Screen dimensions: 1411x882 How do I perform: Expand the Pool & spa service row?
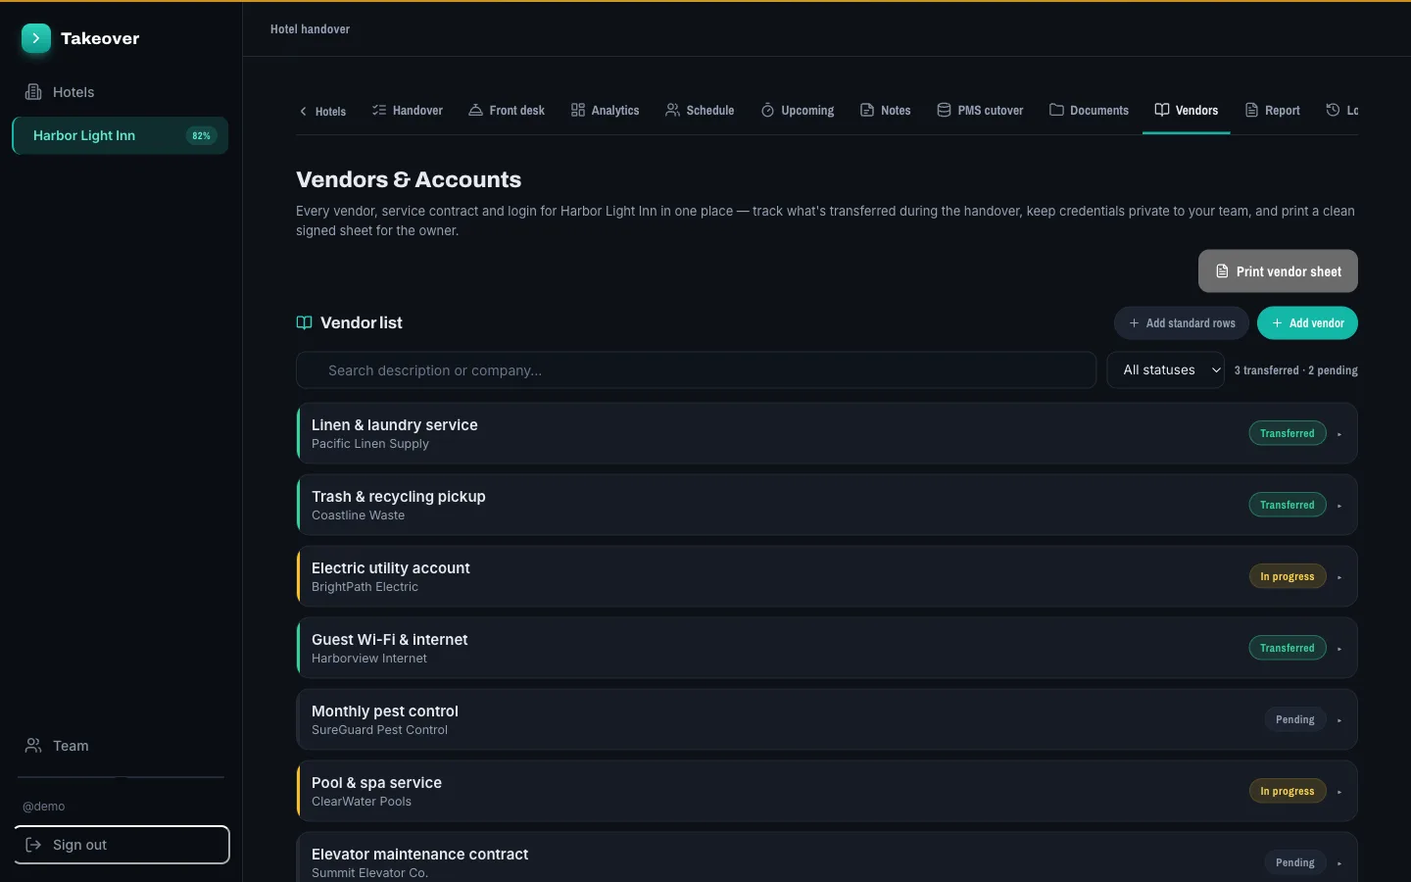pyautogui.click(x=827, y=791)
